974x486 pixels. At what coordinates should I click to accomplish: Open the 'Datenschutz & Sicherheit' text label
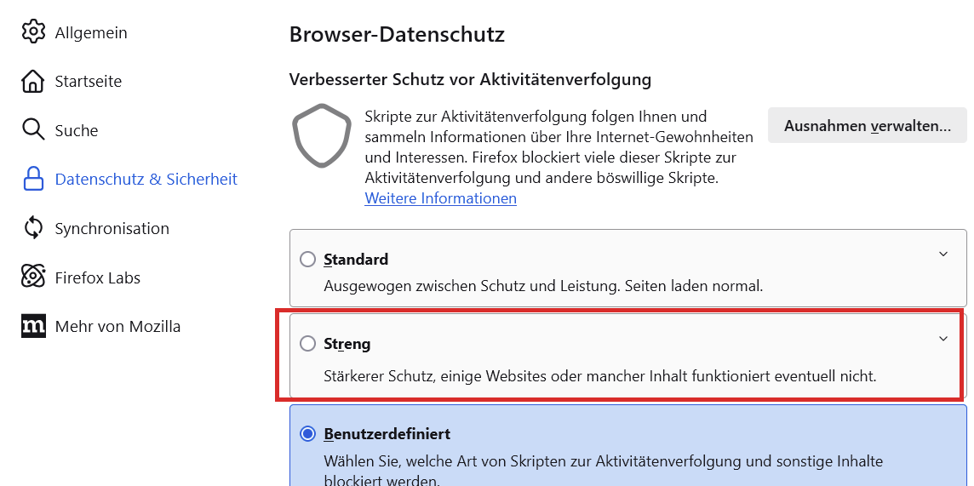coord(146,180)
